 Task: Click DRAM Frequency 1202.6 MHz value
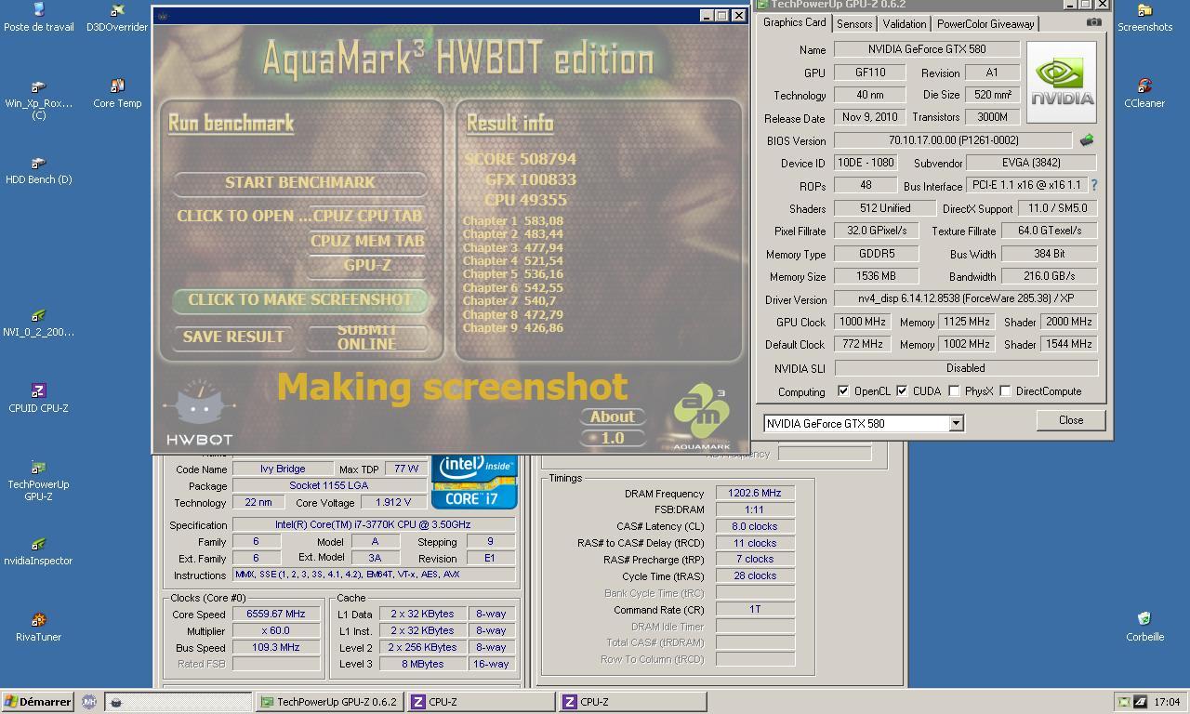(x=755, y=493)
